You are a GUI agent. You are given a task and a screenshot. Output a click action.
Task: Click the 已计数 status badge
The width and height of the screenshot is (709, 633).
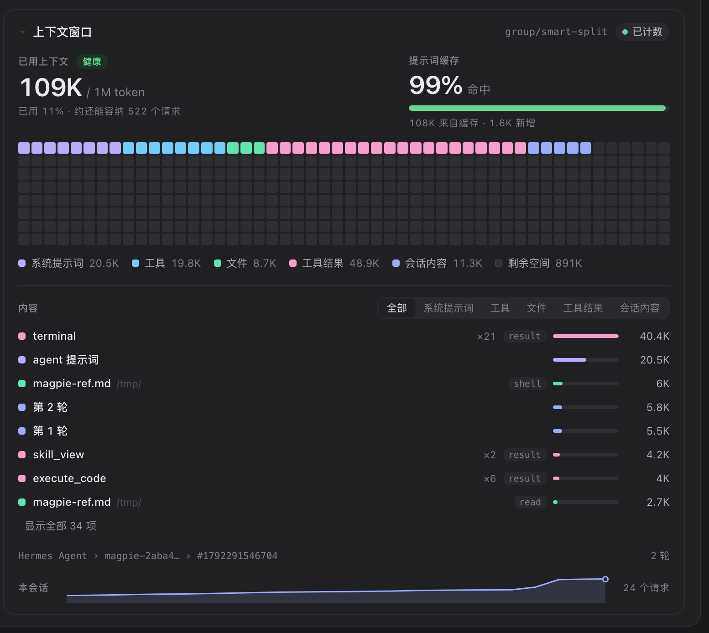click(642, 32)
